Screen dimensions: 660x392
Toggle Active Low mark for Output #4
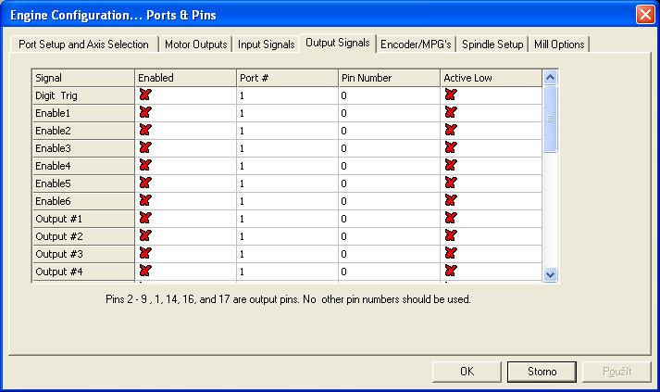pyautogui.click(x=451, y=272)
